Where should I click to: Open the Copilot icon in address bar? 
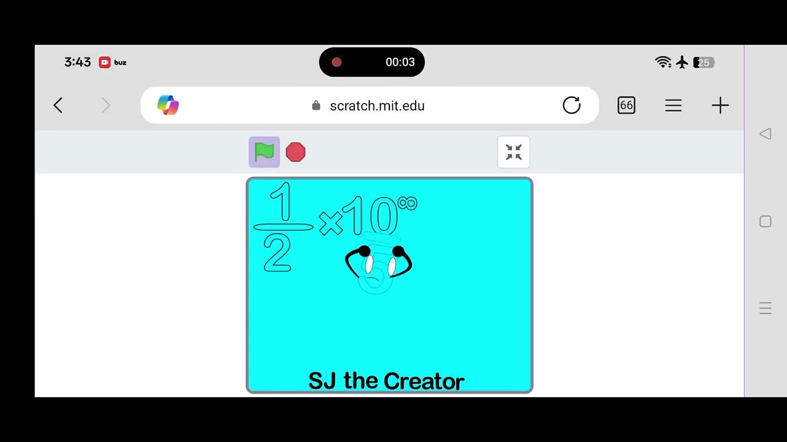pos(168,106)
